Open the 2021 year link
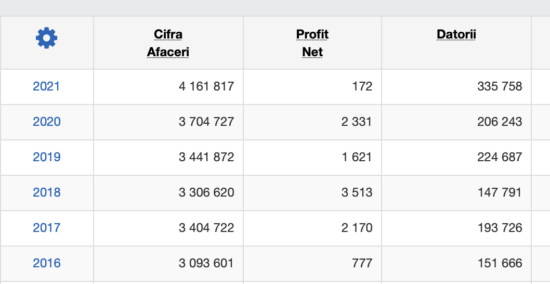 [47, 86]
